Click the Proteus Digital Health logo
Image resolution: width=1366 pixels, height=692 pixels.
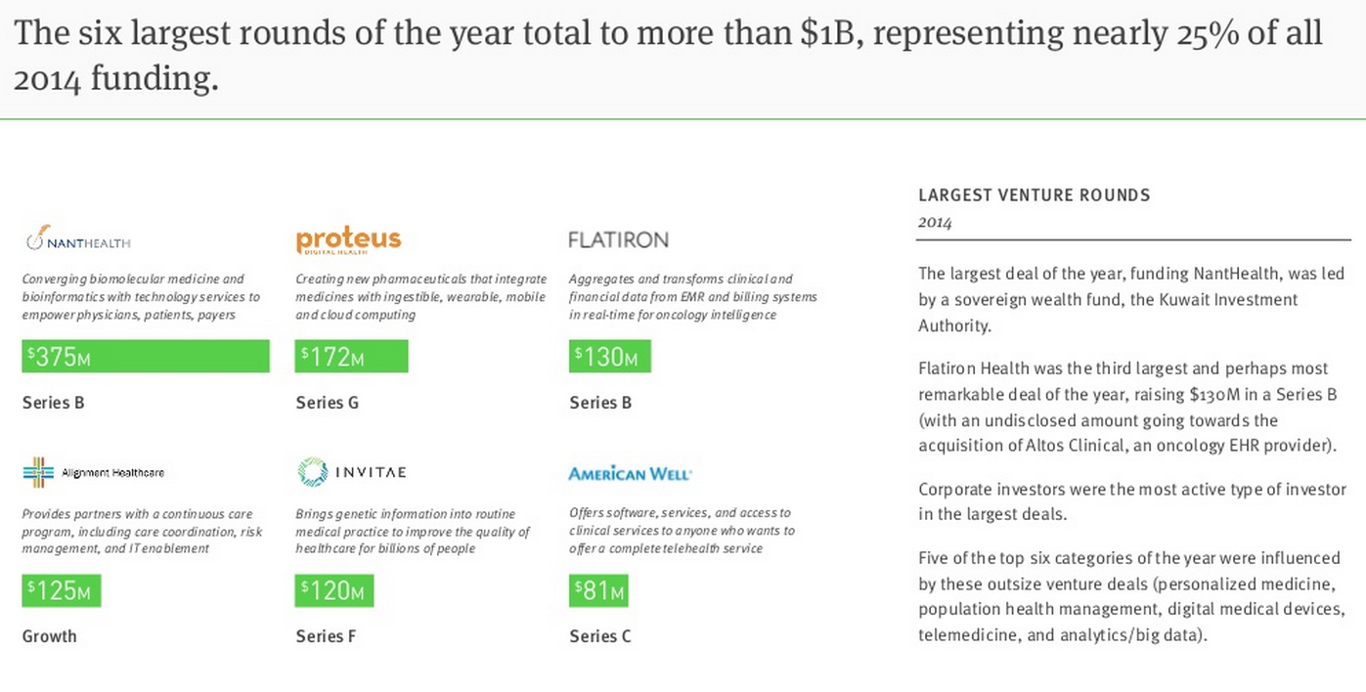pos(348,239)
